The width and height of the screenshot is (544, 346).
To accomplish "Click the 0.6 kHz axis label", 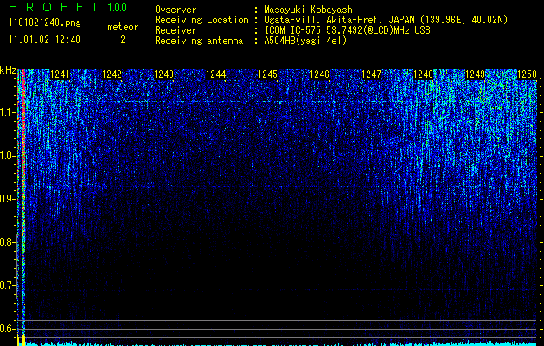I will pos(7,329).
